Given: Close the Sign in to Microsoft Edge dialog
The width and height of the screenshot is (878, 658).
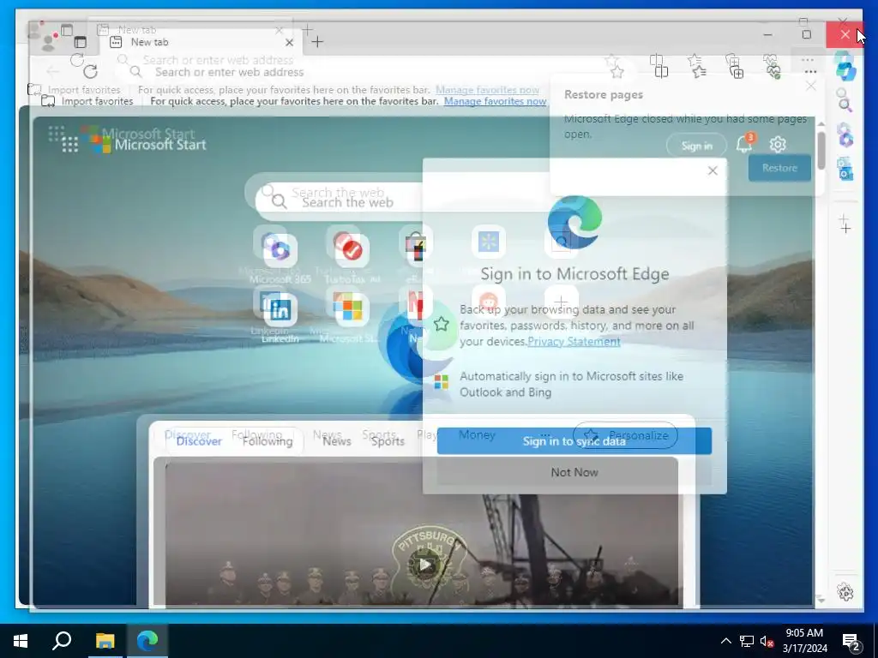Looking at the screenshot, I should (x=713, y=170).
